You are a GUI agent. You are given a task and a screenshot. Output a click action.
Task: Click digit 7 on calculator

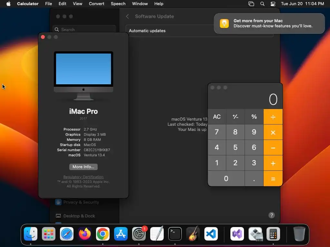(217, 132)
